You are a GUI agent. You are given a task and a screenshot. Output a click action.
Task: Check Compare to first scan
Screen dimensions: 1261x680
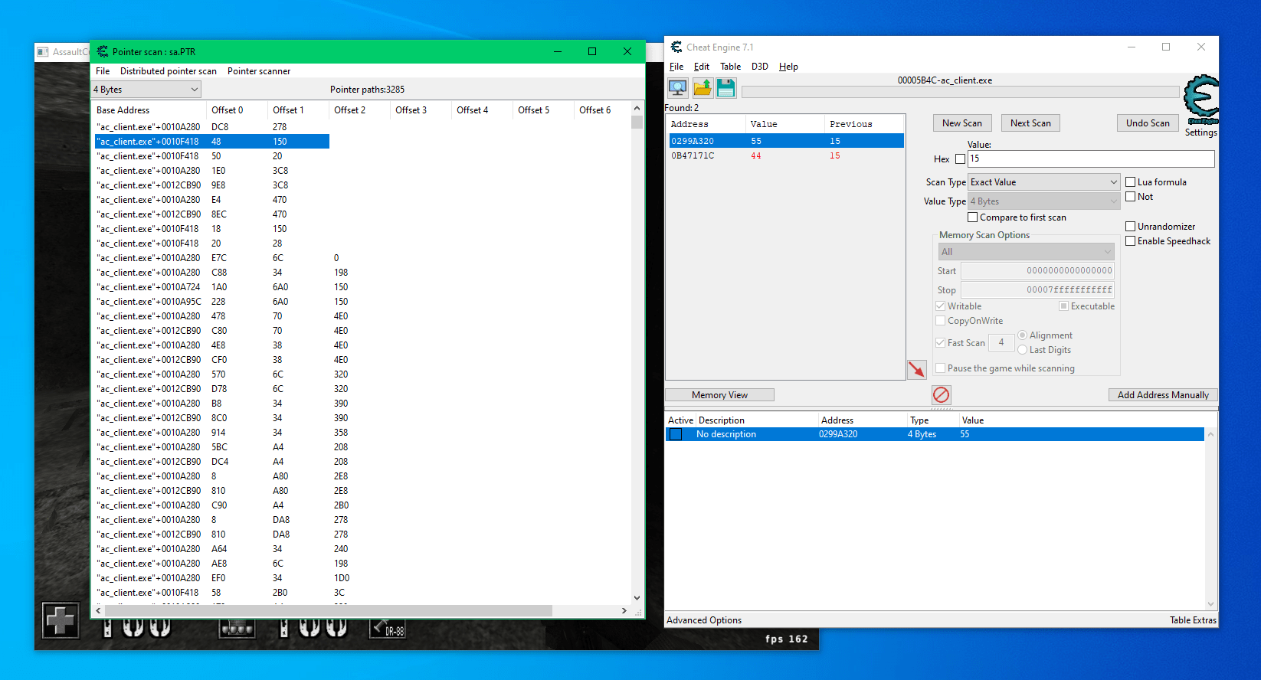click(972, 217)
